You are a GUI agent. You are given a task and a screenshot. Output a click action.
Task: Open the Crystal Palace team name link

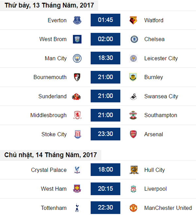(x=49, y=170)
